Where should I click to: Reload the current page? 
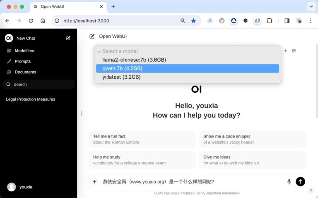pos(31,21)
